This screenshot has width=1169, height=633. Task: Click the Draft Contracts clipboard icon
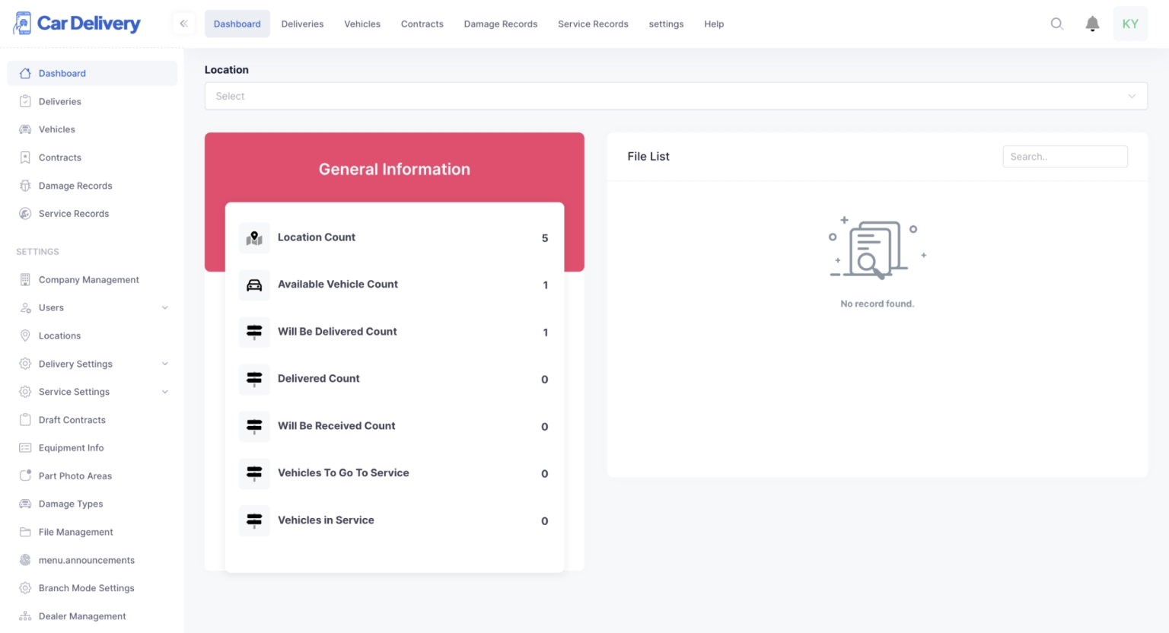tap(25, 420)
